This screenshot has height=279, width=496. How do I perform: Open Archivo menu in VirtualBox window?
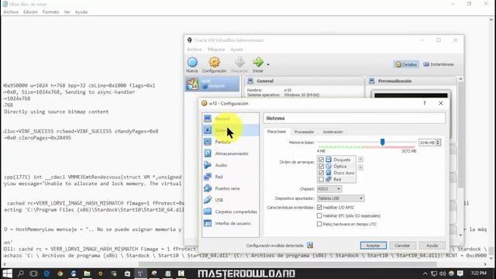click(194, 50)
